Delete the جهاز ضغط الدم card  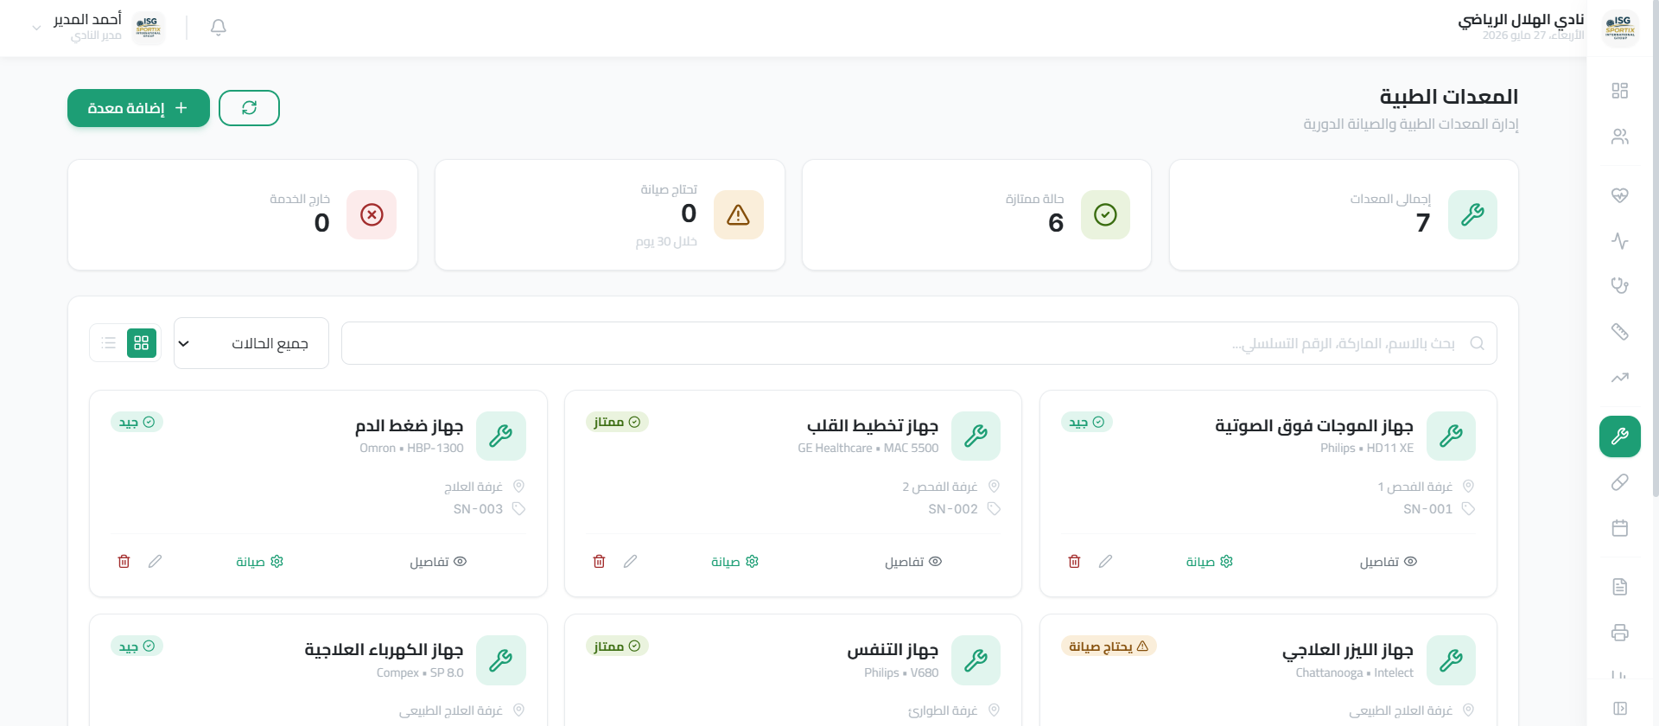click(124, 562)
